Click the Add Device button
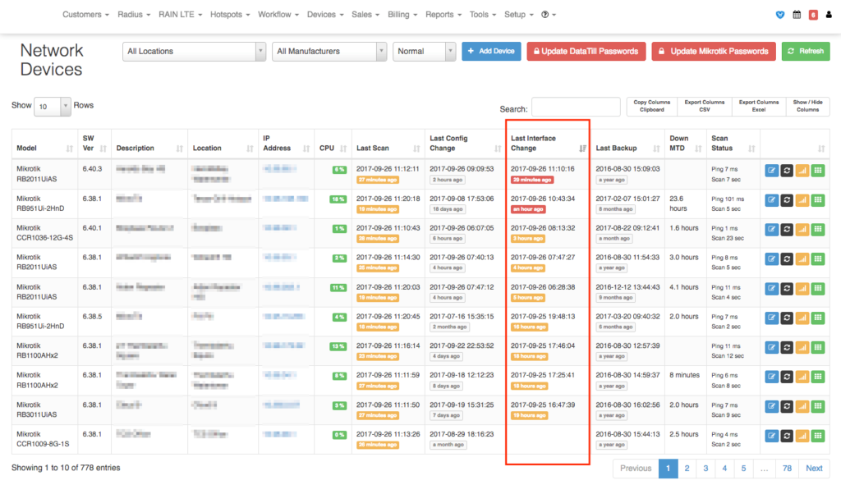841x494 pixels. pos(491,52)
